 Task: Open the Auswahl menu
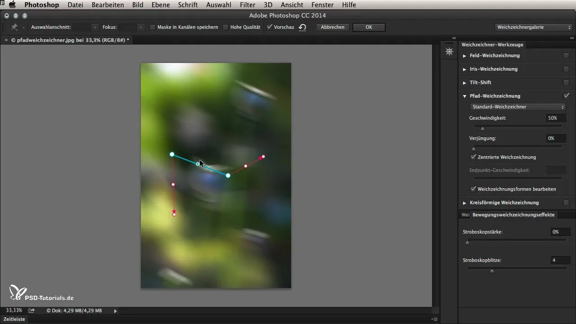(x=219, y=5)
